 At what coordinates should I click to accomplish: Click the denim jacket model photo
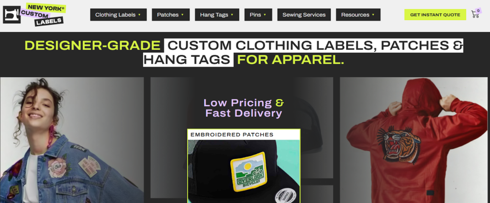[72, 140]
